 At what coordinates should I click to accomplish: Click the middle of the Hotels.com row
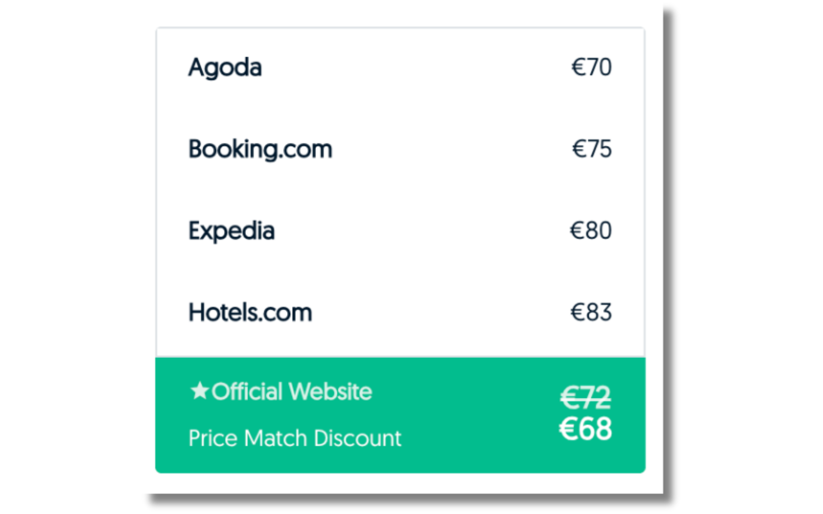tap(400, 313)
